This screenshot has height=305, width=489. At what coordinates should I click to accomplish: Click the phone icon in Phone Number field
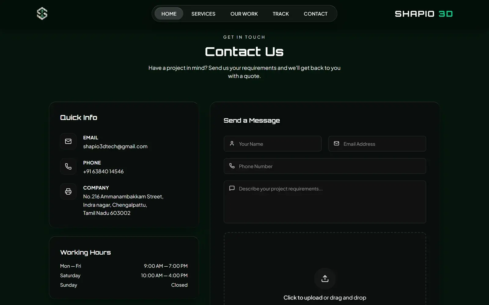232,166
